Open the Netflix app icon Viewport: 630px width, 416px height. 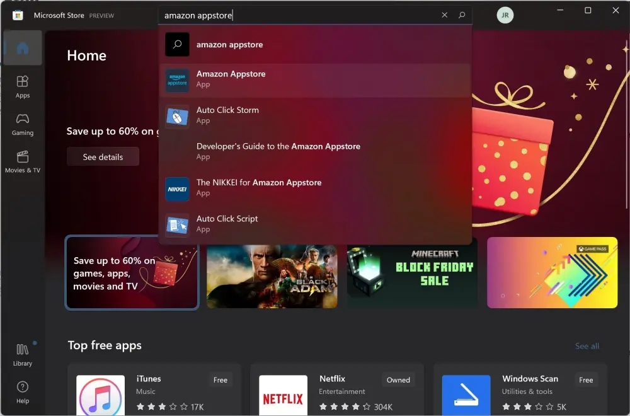283,395
